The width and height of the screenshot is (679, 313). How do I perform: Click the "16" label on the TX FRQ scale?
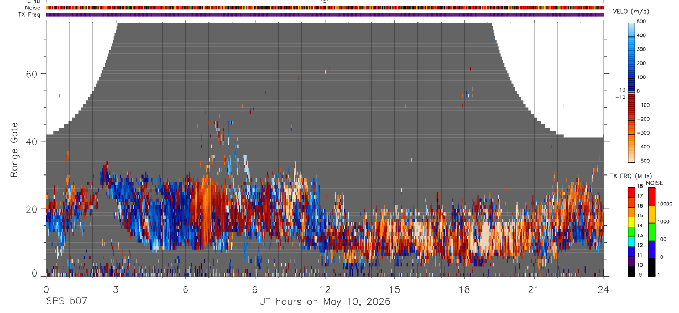tap(641, 206)
